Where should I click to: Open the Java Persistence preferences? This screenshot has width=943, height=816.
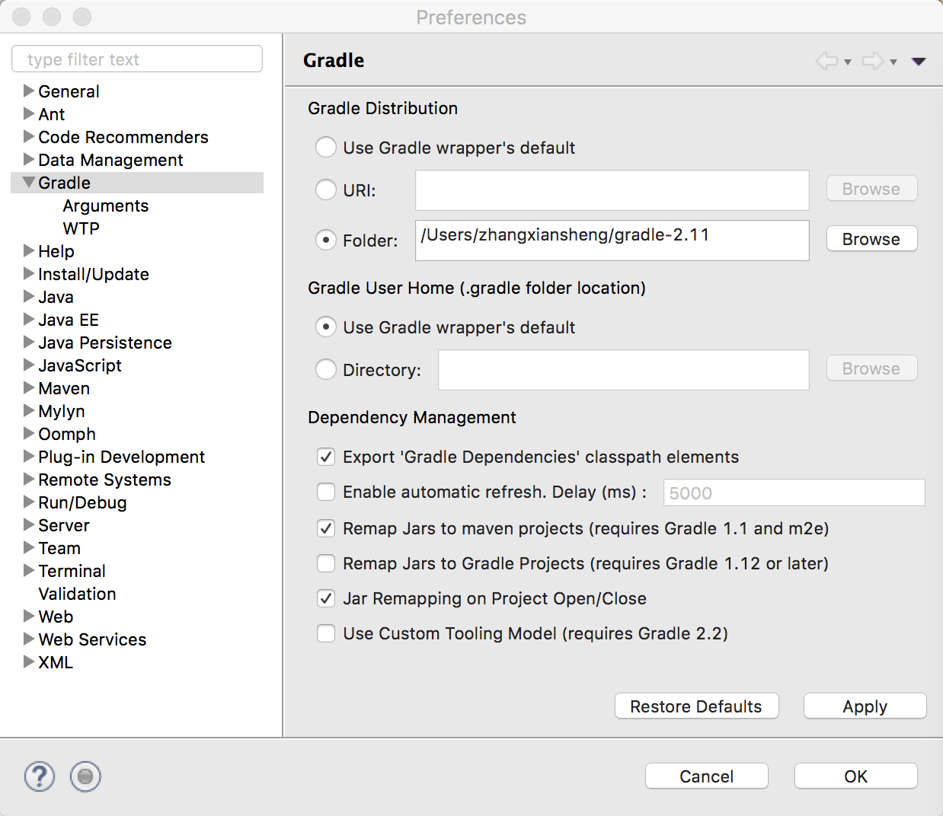coord(105,343)
